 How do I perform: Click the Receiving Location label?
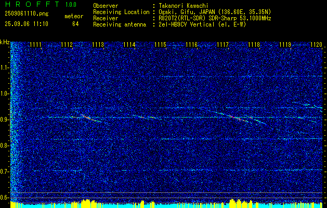[x=121, y=12]
